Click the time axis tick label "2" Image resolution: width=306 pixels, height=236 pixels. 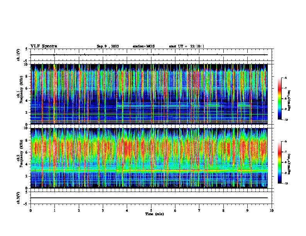[x=79, y=211]
